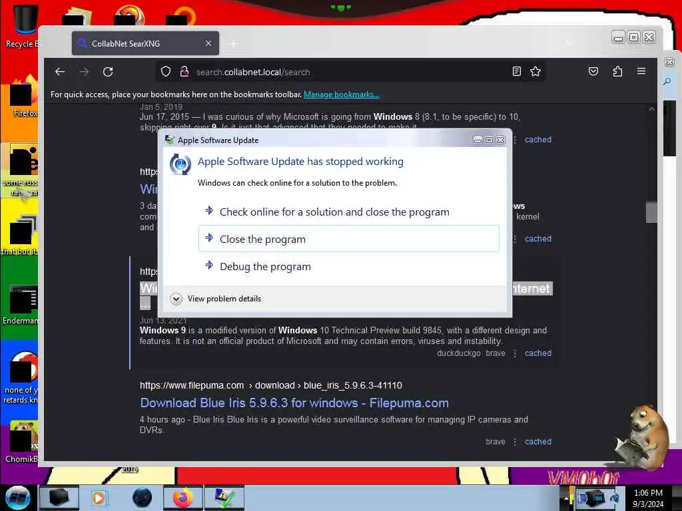This screenshot has width=682, height=511.
Task: Select the Enderman desktop icon
Action: click(21, 304)
